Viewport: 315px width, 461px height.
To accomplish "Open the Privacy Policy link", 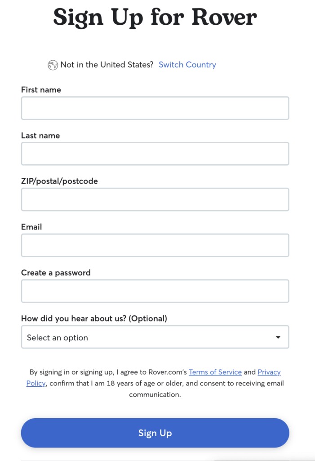I will [x=269, y=372].
